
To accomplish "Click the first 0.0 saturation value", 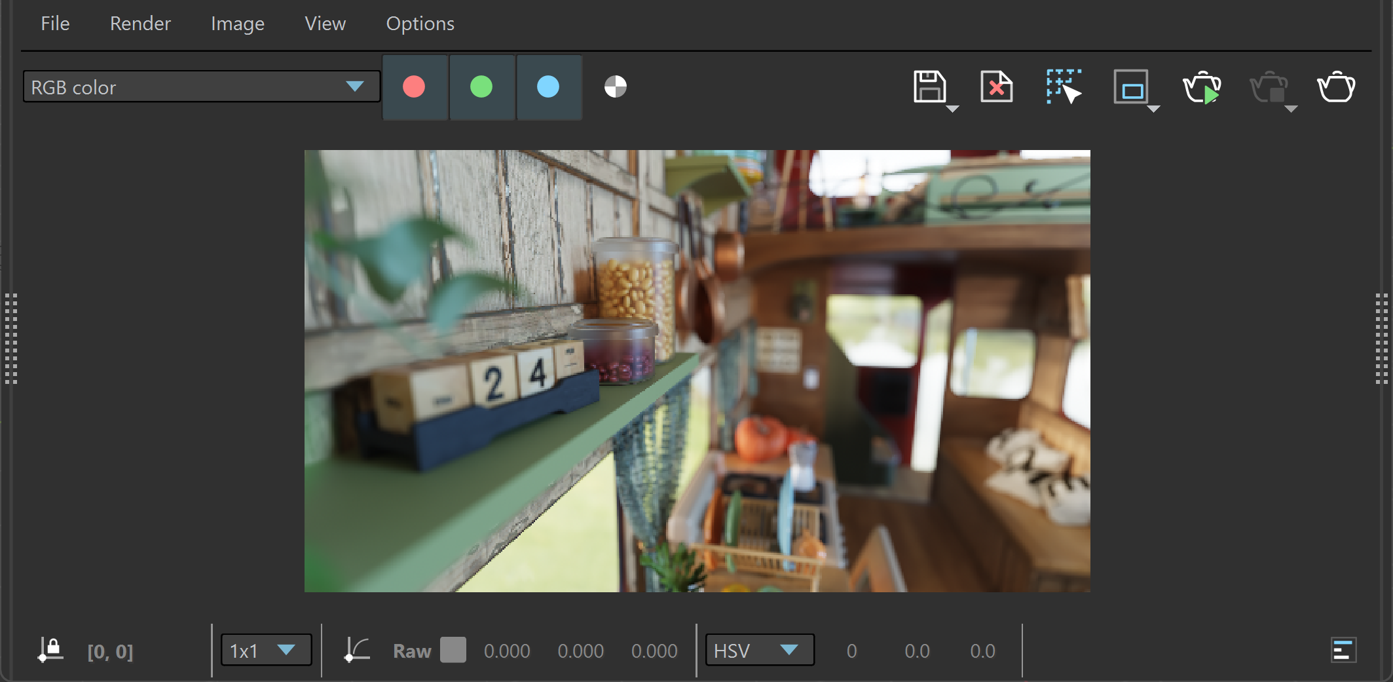I will click(917, 651).
